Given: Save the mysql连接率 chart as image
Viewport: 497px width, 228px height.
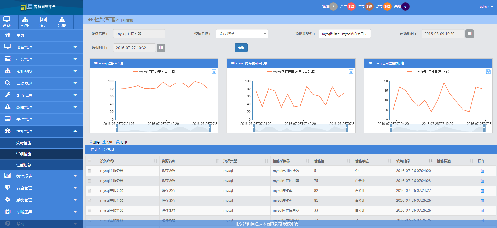Looking at the screenshot, I should [214, 72].
